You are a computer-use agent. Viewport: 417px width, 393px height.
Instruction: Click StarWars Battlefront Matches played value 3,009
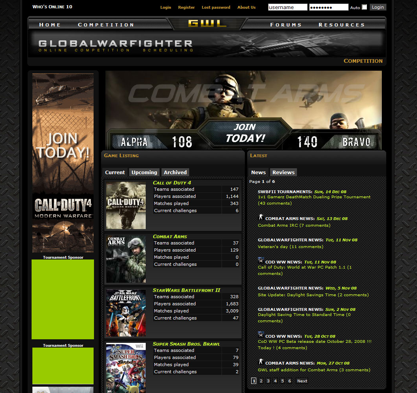232,311
